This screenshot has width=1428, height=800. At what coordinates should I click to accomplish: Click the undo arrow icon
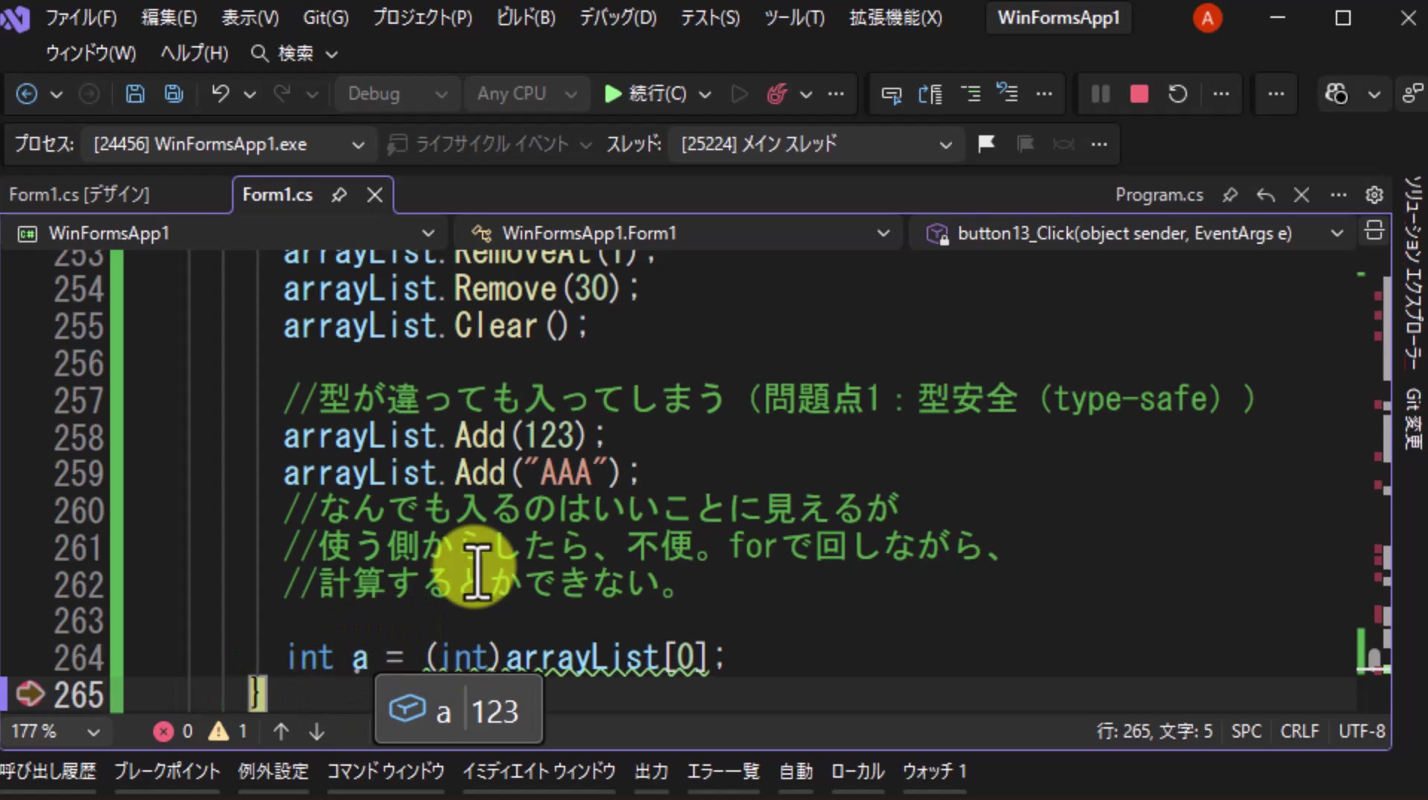[x=220, y=94]
